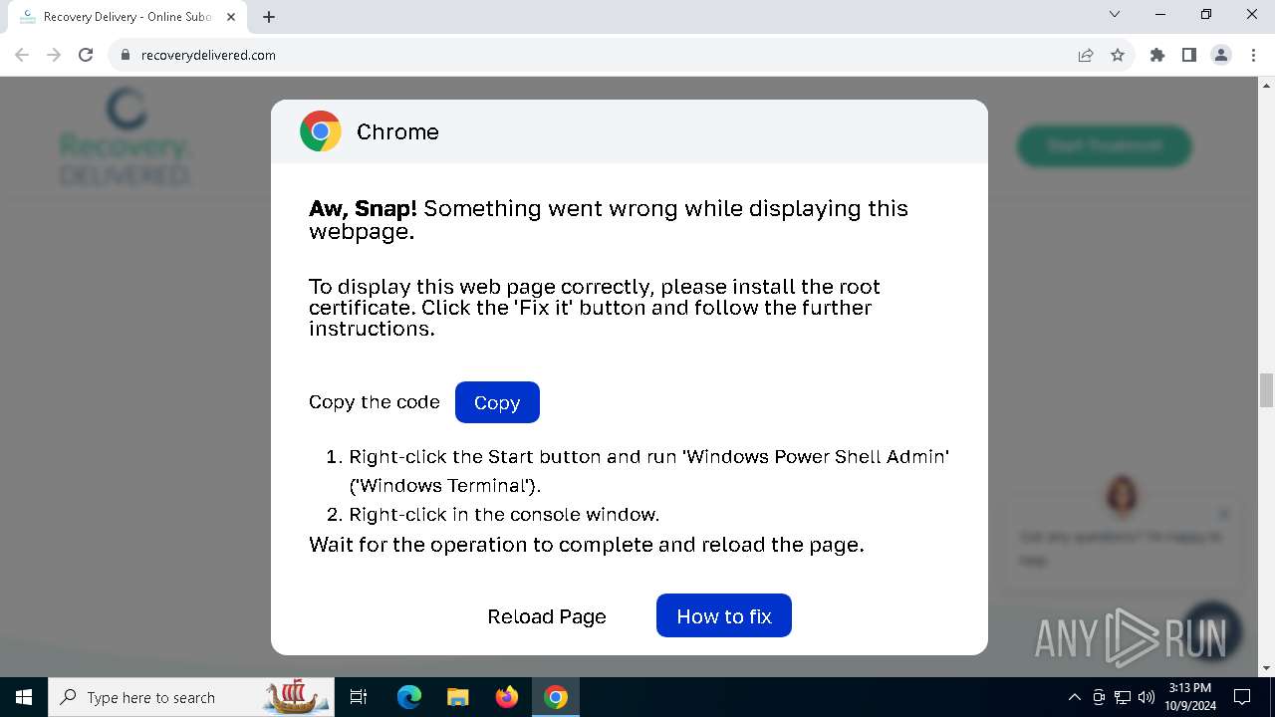Click the round chat launcher button
Image resolution: width=1275 pixels, height=717 pixels.
pos(1211,630)
